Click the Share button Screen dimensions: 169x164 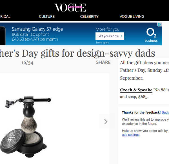click(x=103, y=62)
